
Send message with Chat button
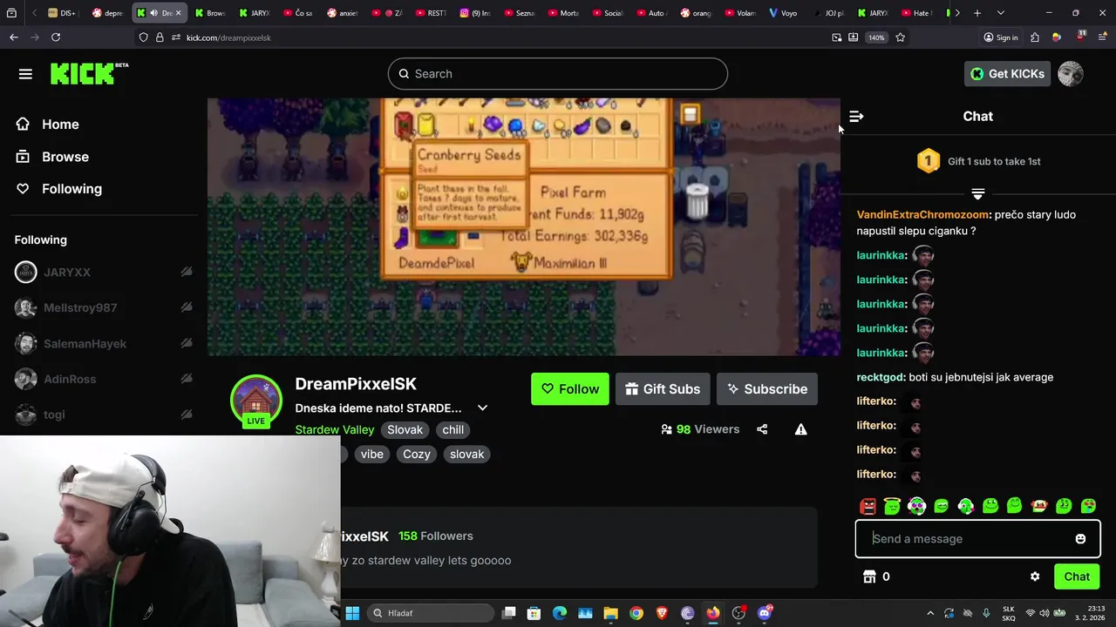pyautogui.click(x=1077, y=576)
